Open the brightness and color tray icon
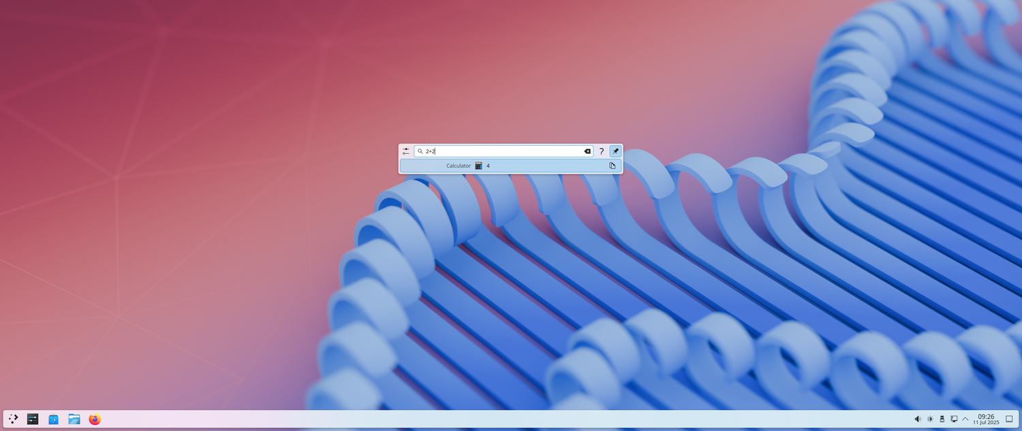 pyautogui.click(x=930, y=419)
